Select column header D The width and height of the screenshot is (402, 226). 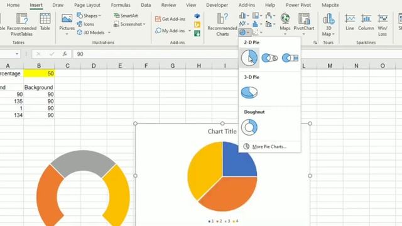[94, 66]
